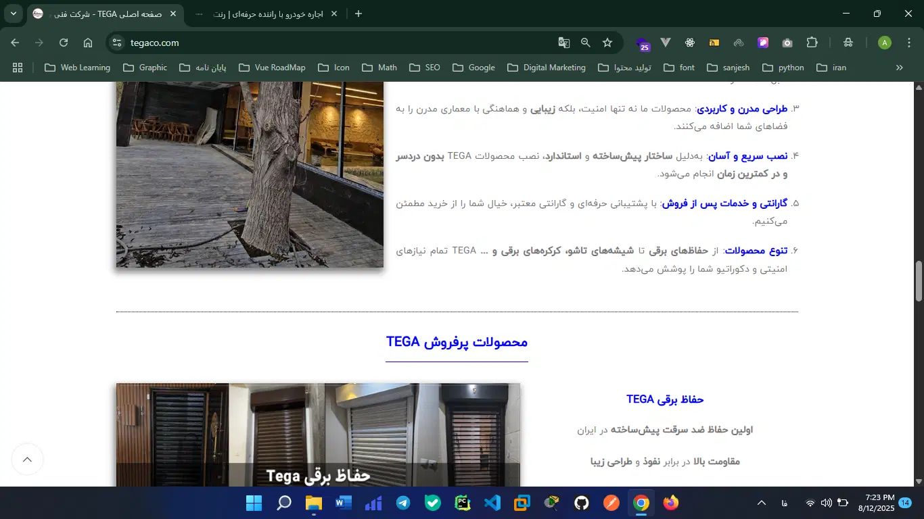Show hidden system tray icons
This screenshot has height=519, width=924.
[762, 503]
